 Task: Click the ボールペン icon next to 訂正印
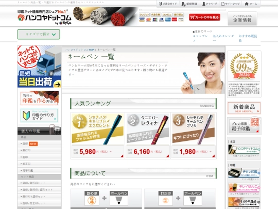pos(193,199)
